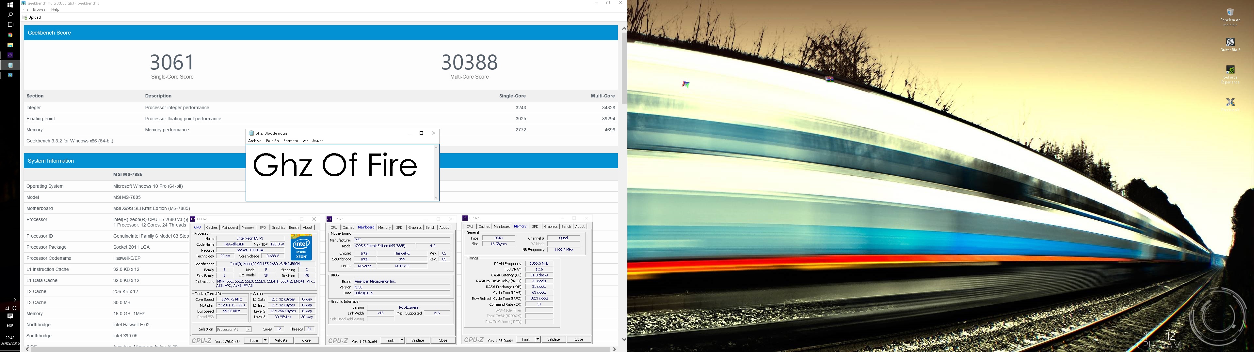1254x352 pixels.
Task: Show hidden tray icons chevron
Action: [15, 300]
